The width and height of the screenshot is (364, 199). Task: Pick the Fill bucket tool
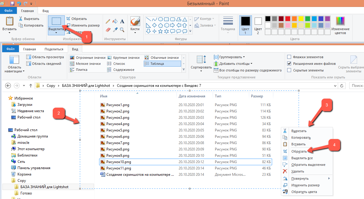tap(115, 21)
